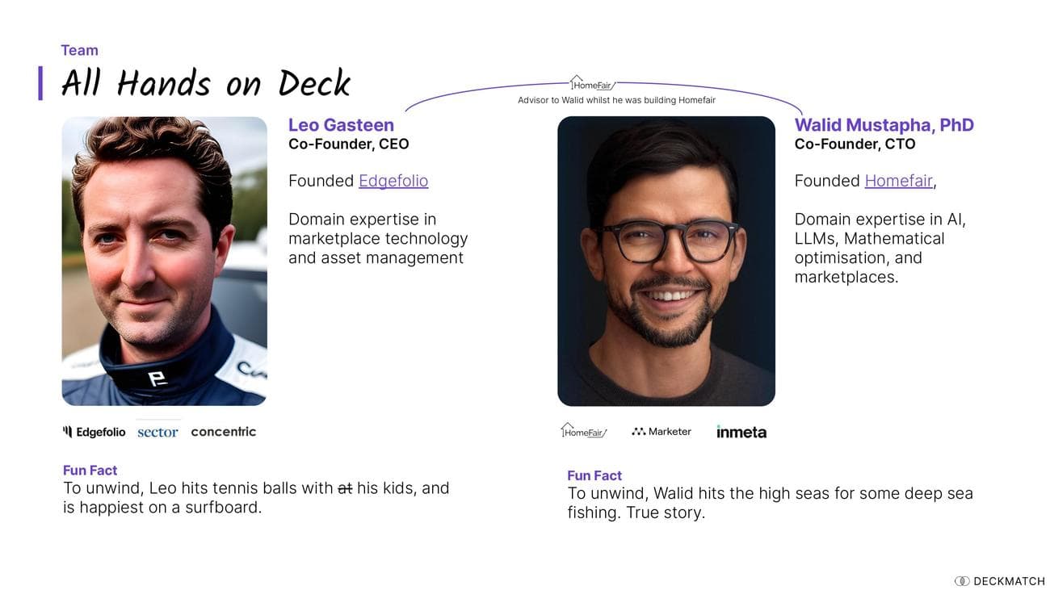Open the Homefair hyperlink in Walid's bio
This screenshot has height=590, width=1050.
899,181
